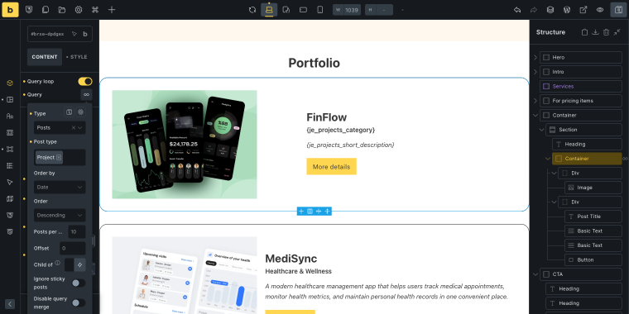Remove the Project post type tag

pyautogui.click(x=59, y=157)
